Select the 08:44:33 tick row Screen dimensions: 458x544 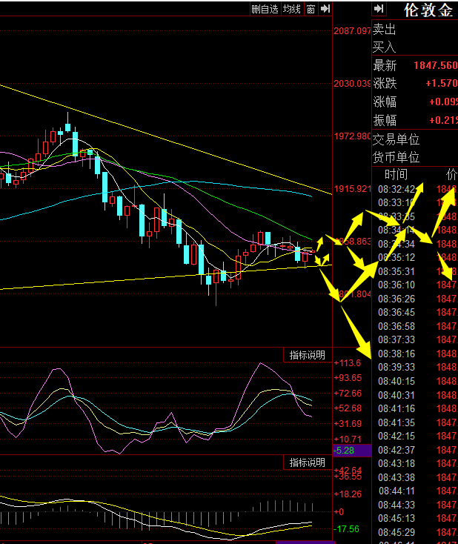pyautogui.click(x=415, y=505)
